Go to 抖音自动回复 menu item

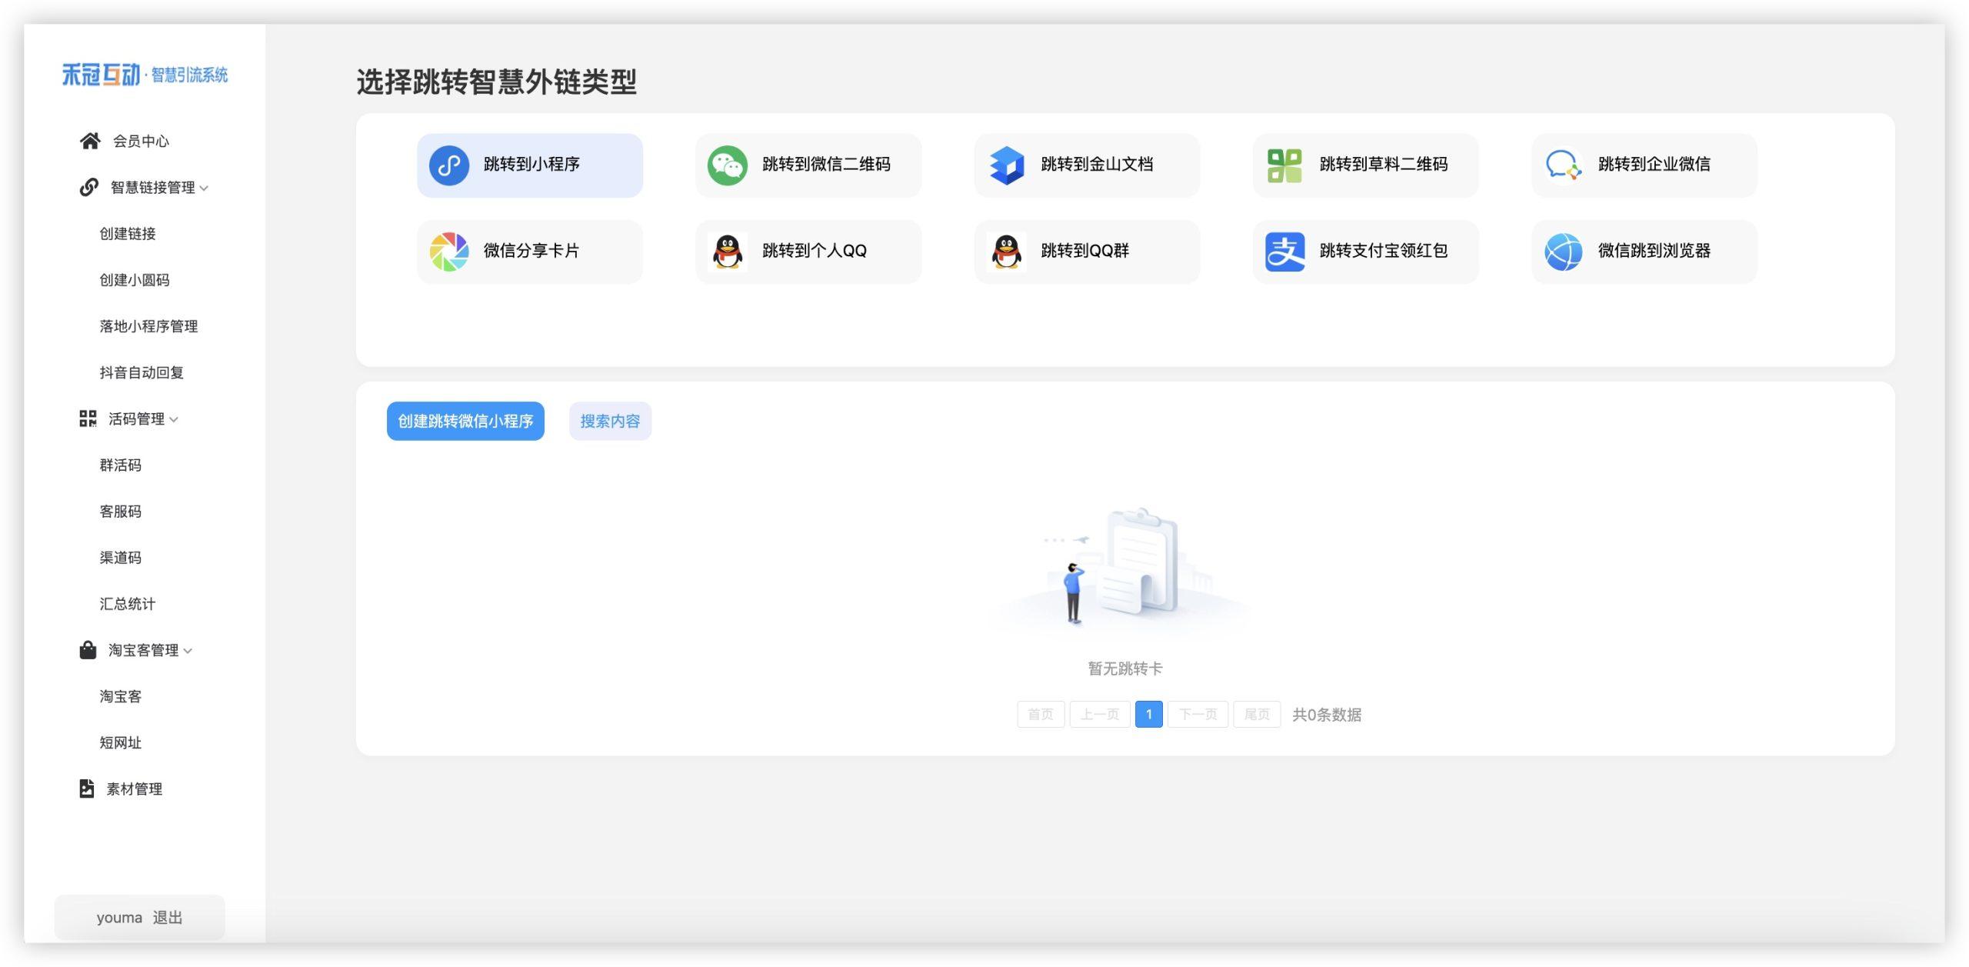coord(141,372)
